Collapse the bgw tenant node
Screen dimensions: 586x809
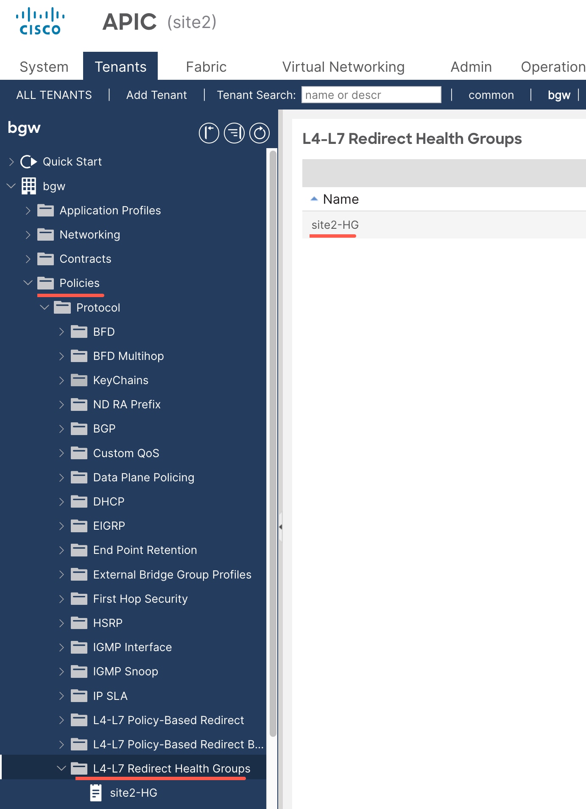pos(11,186)
